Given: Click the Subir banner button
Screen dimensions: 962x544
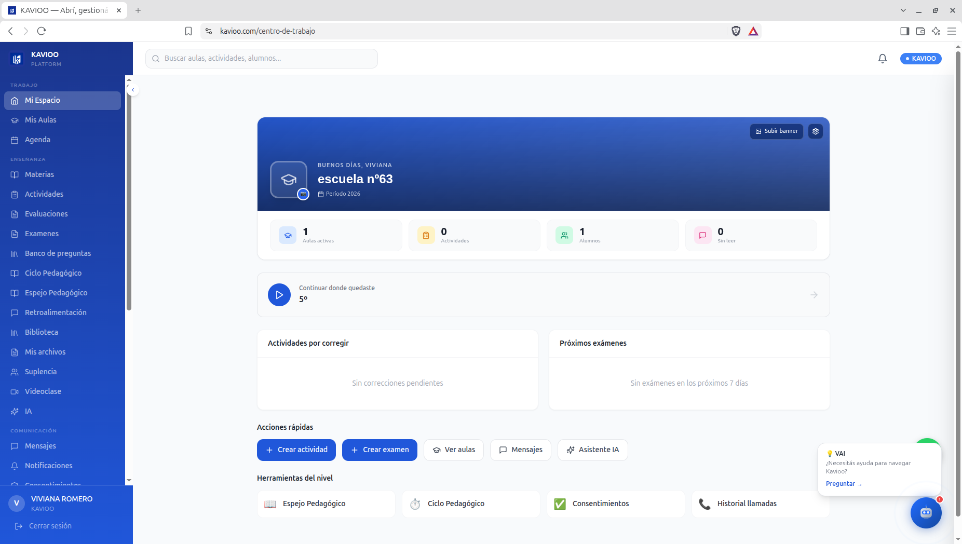Looking at the screenshot, I should pyautogui.click(x=776, y=131).
